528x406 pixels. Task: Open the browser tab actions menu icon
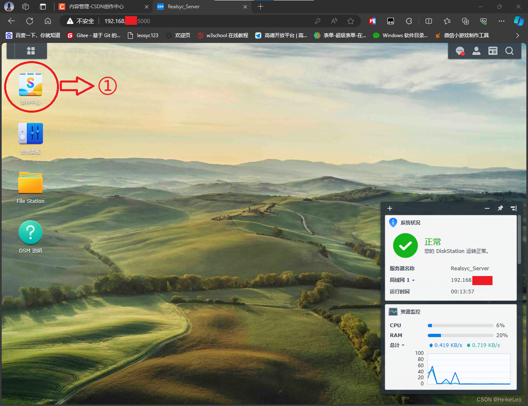(x=43, y=7)
